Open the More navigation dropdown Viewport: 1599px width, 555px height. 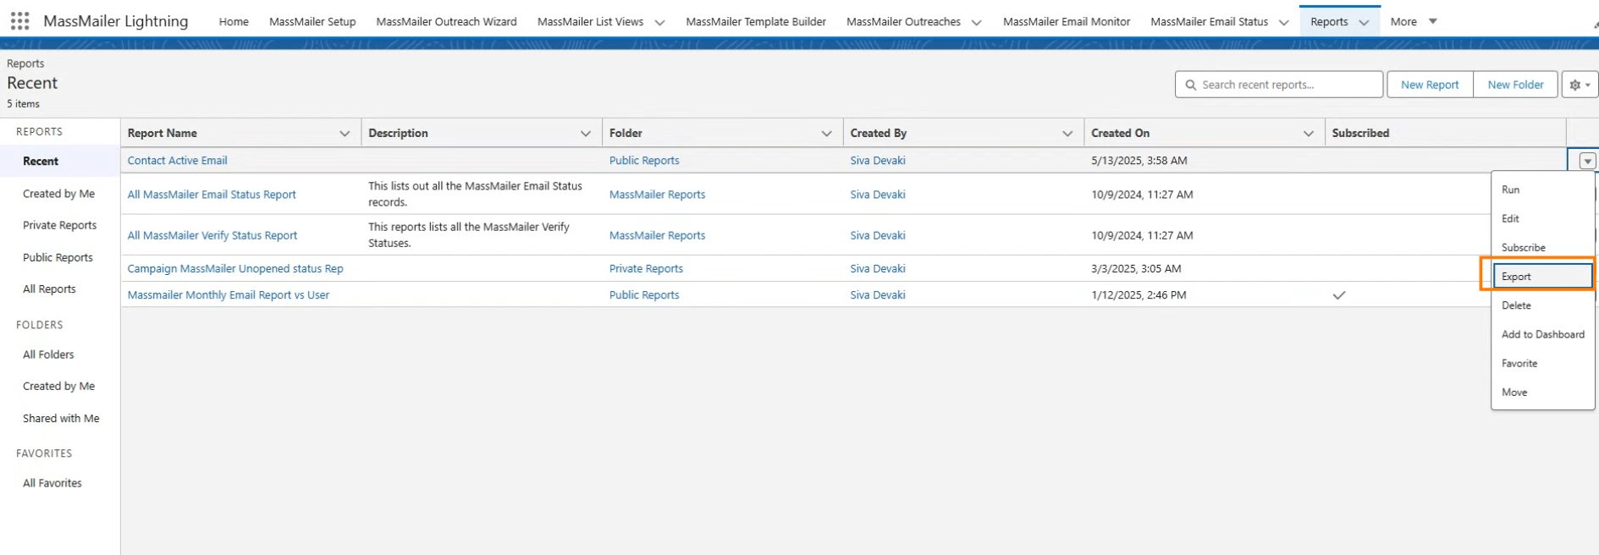click(1414, 21)
